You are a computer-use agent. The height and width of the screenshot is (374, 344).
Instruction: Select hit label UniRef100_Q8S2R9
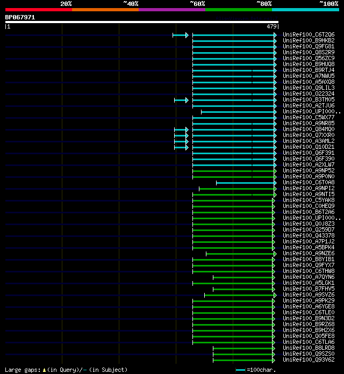[x=309, y=52]
